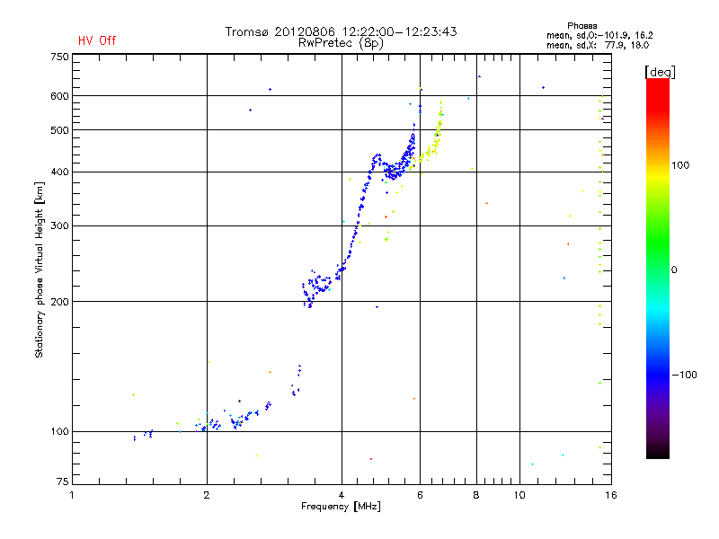Image resolution: width=719 pixels, height=539 pixels.
Task: Click the '4' x-axis tick label
Action: point(342,495)
